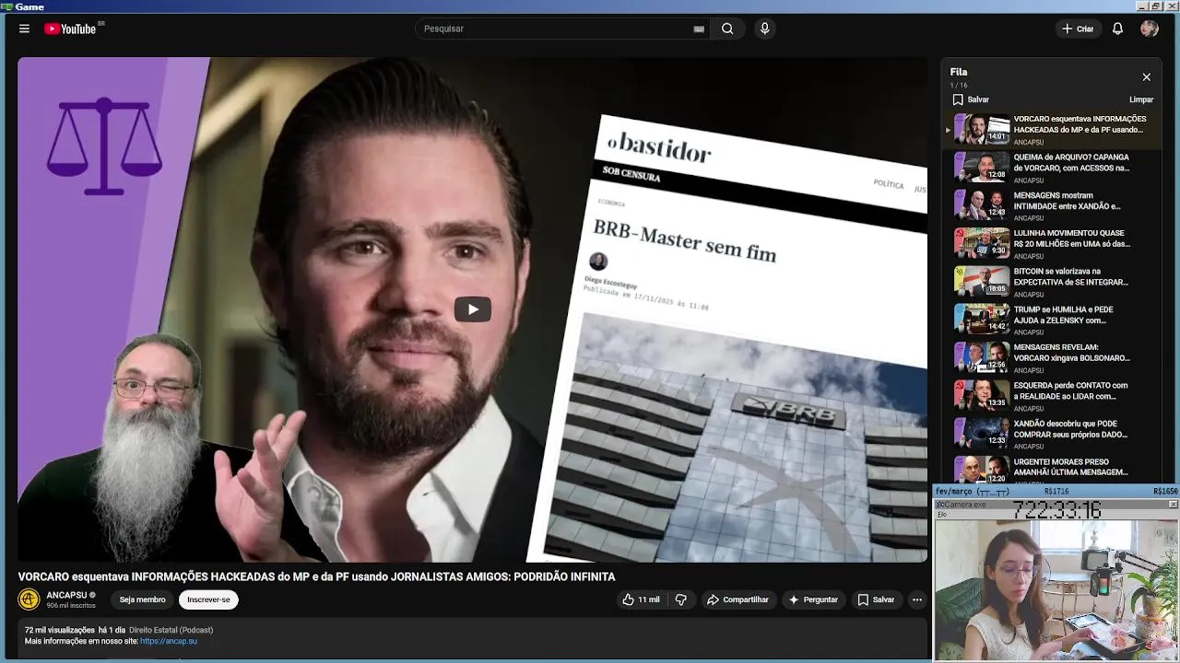
Task: Click the Seja membro button
Action: tap(142, 599)
